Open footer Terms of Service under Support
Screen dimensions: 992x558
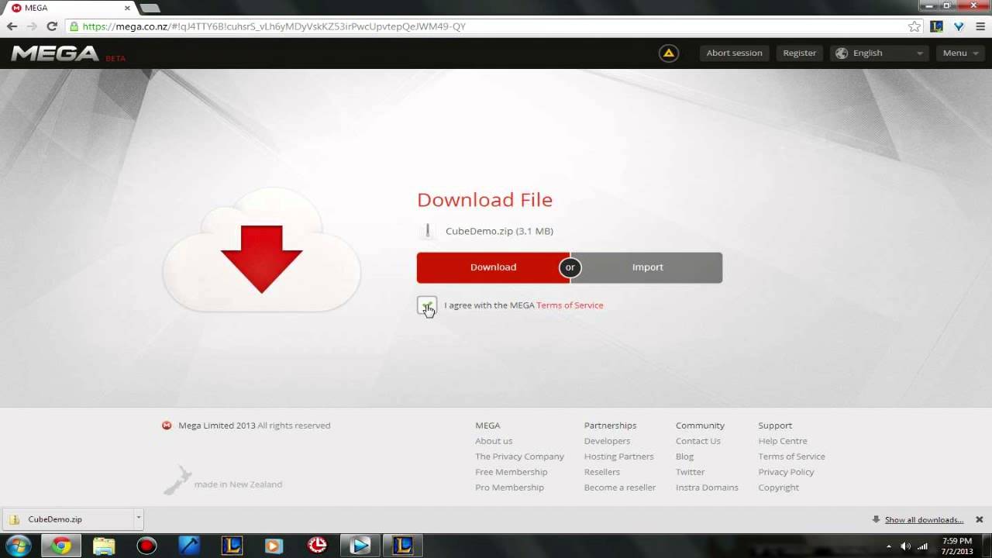tap(791, 456)
